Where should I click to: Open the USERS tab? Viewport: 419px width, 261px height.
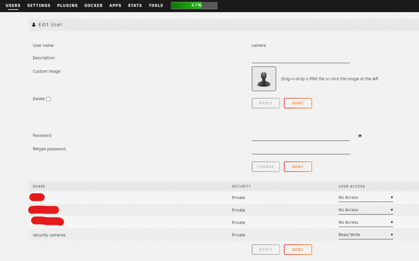[13, 5]
